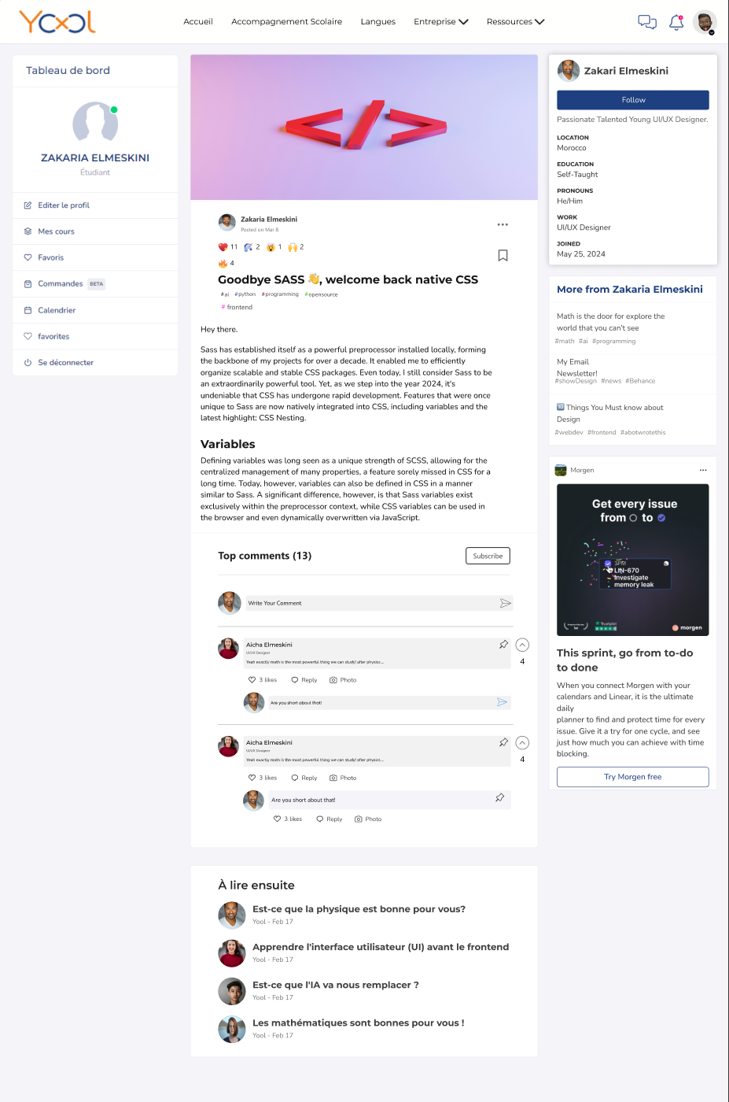
Task: Click the fire reaction with 4
Action: (x=226, y=264)
